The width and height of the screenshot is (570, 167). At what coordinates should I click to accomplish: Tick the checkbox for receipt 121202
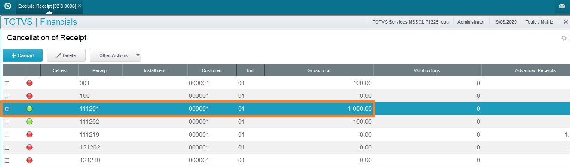[7, 148]
